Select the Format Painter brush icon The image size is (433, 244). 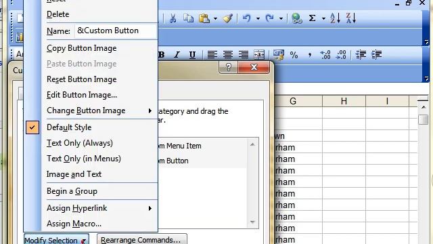(x=228, y=18)
